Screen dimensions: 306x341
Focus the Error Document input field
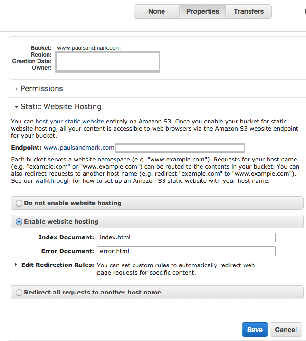pos(186,251)
